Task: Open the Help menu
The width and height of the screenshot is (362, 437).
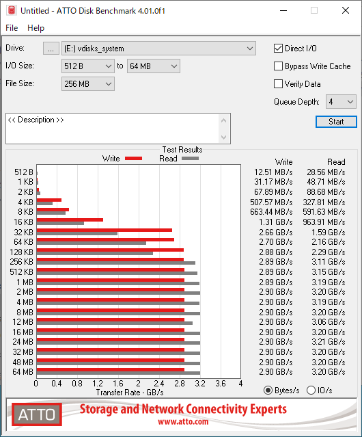Action: [x=36, y=28]
